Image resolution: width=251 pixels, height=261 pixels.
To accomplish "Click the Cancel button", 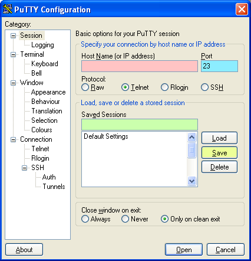I will pyautogui.click(x=226, y=250).
